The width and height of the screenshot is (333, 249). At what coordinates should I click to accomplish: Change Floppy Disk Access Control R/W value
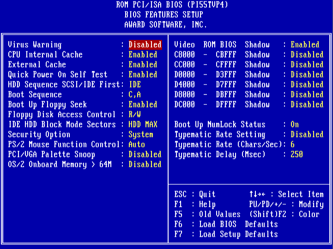click(135, 115)
